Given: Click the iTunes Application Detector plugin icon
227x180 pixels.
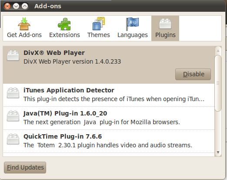Looking at the screenshot, I should click(x=13, y=93).
